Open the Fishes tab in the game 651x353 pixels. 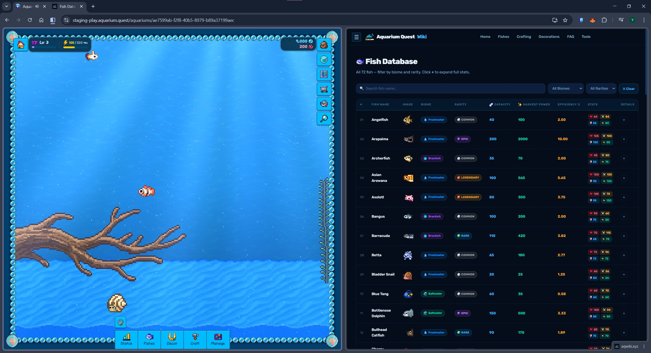point(149,340)
